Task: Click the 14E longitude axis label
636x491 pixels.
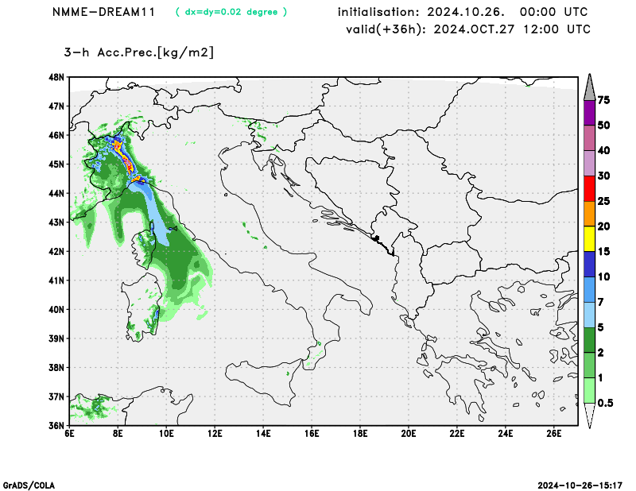Action: [x=263, y=434]
